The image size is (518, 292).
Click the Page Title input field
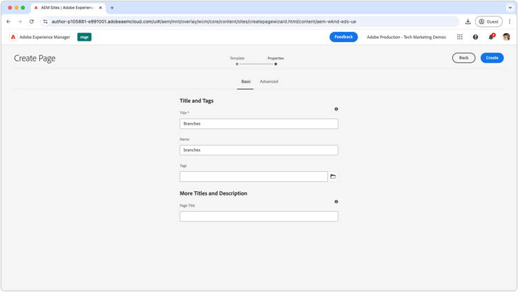(259, 216)
